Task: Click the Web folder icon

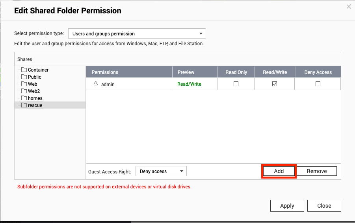Action: pyautogui.click(x=24, y=84)
